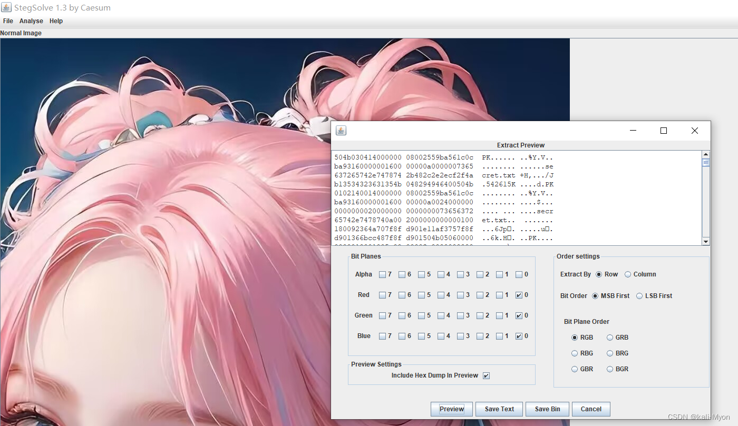
Task: Check the Blue bit plane 3 checkbox
Action: click(x=460, y=336)
